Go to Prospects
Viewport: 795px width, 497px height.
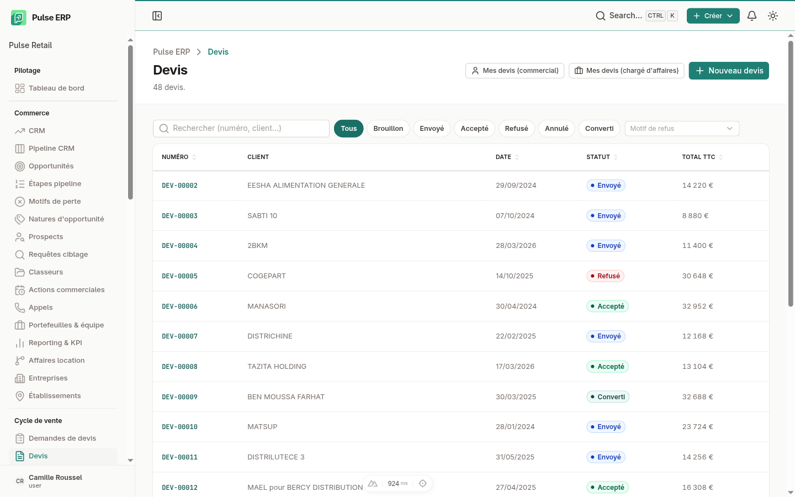63,237
